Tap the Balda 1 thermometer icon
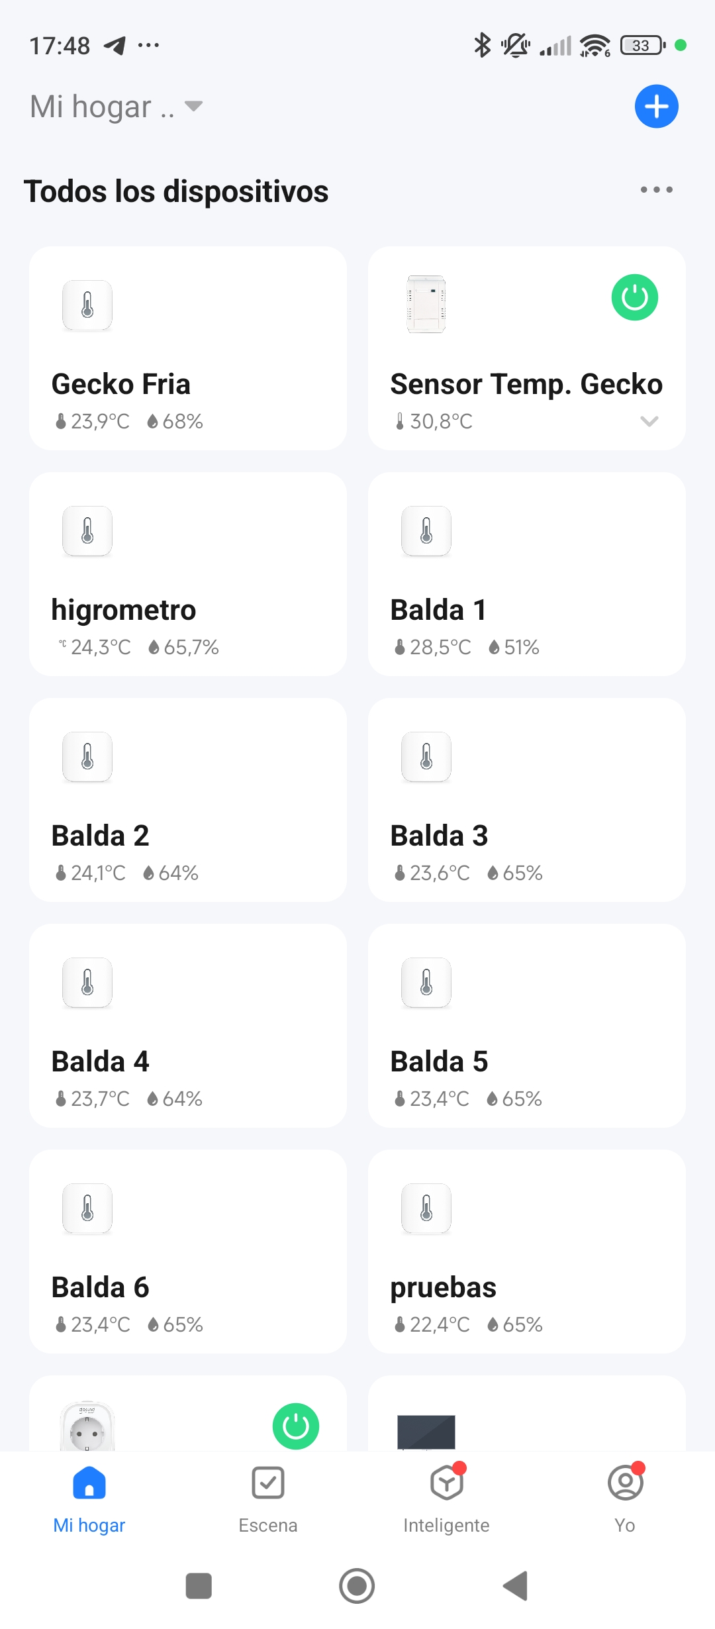Viewport: 715px width, 1629px height. [x=426, y=531]
